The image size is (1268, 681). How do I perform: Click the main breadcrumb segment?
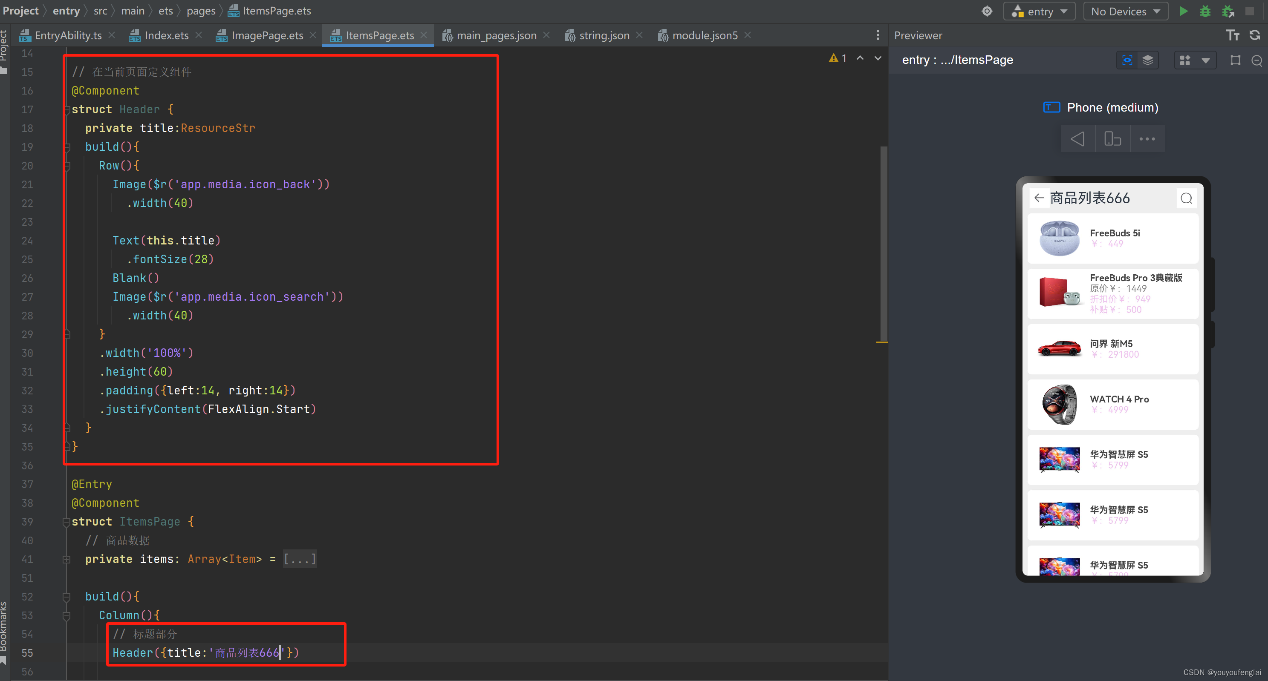coord(133,10)
